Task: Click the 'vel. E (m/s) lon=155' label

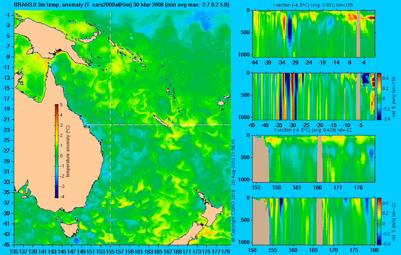Action: [394, 96]
